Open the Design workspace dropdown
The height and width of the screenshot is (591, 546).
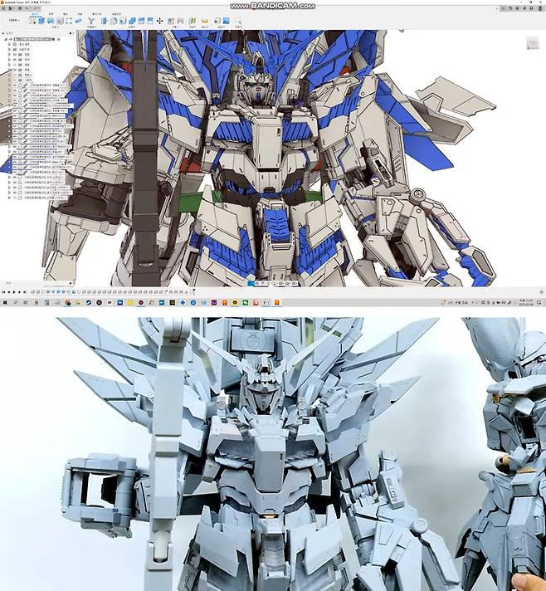tap(14, 20)
